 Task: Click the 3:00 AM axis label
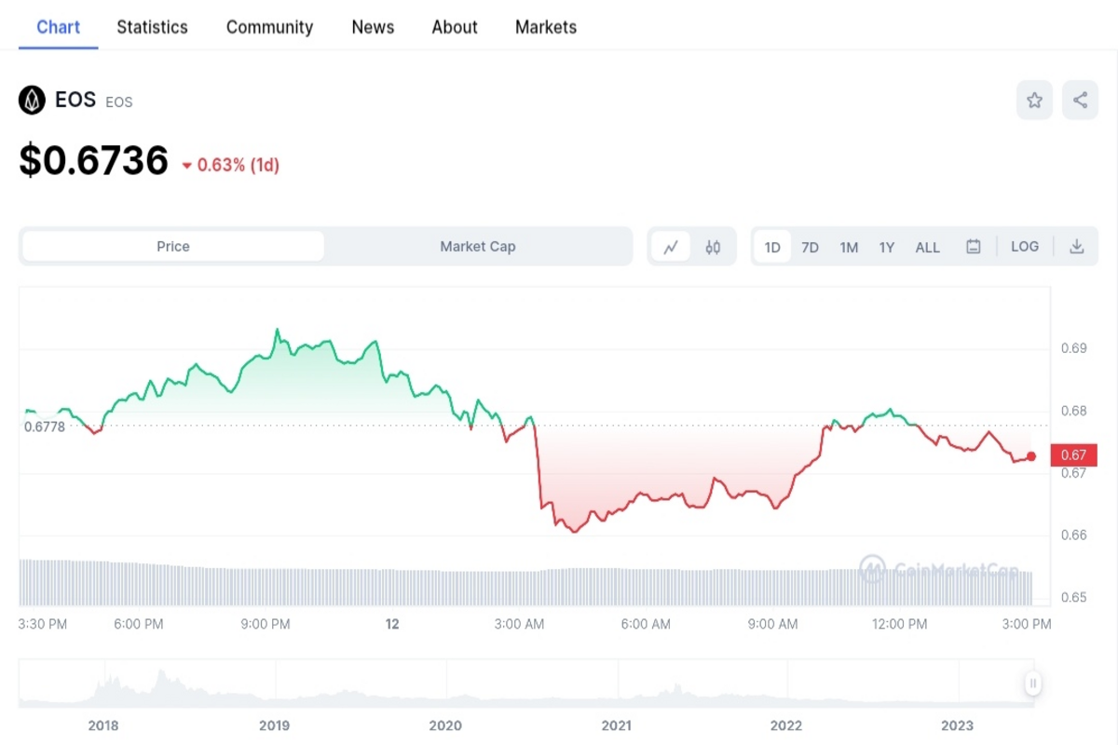coord(520,624)
